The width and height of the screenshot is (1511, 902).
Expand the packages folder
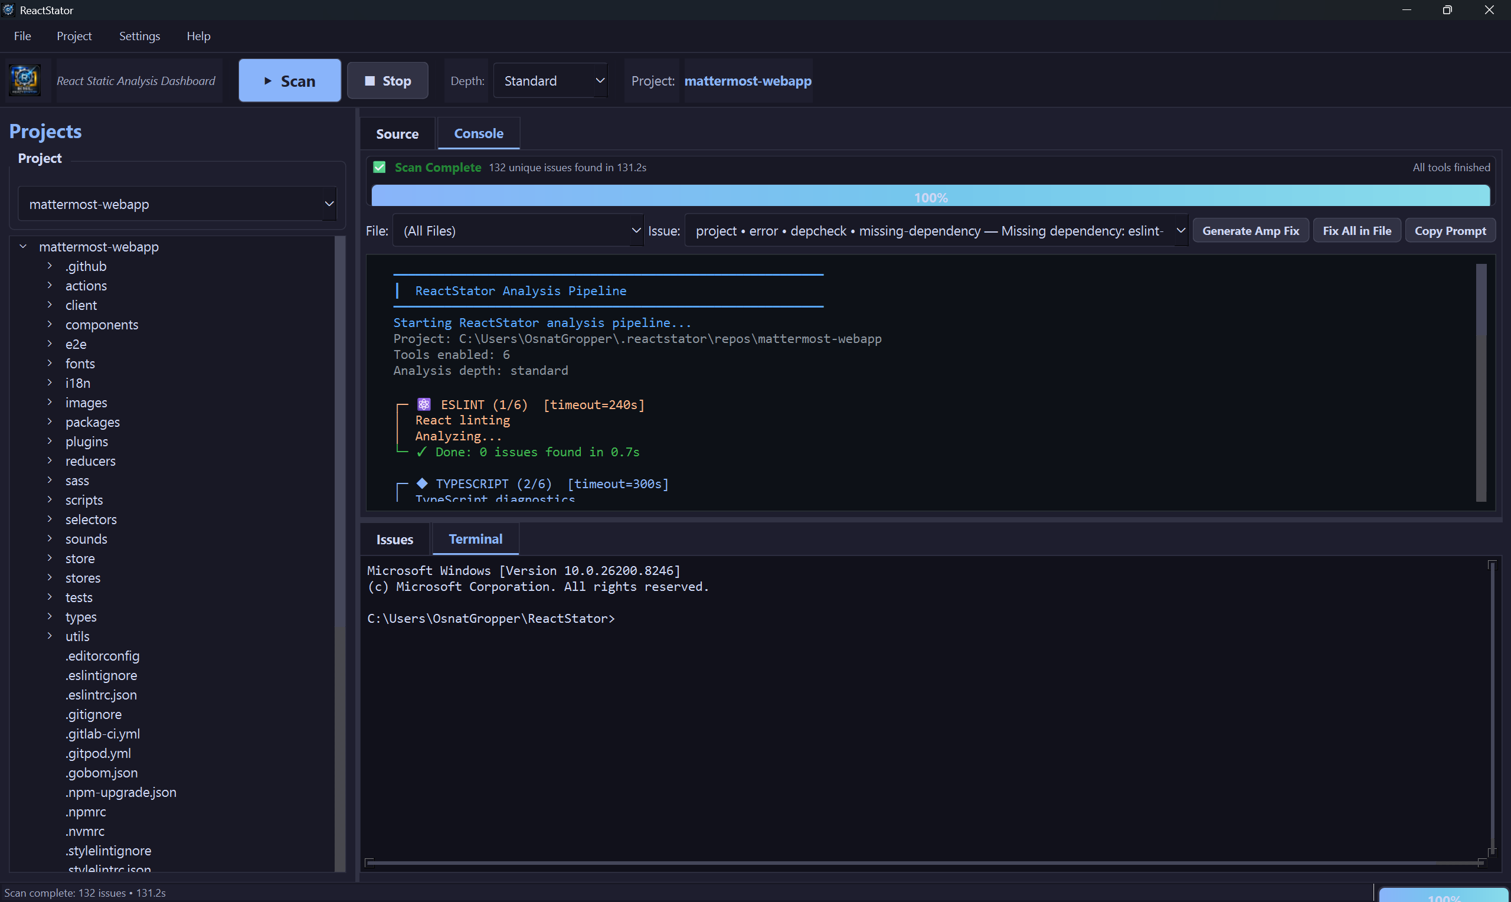[50, 421]
